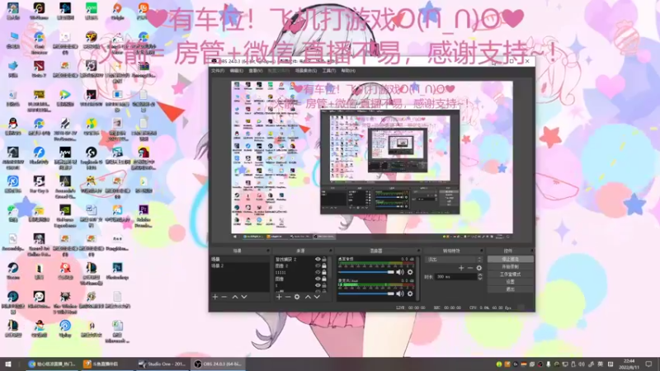660x371 pixels.
Task: Open the taskbar clock showing 22:44
Action: click(x=629, y=364)
